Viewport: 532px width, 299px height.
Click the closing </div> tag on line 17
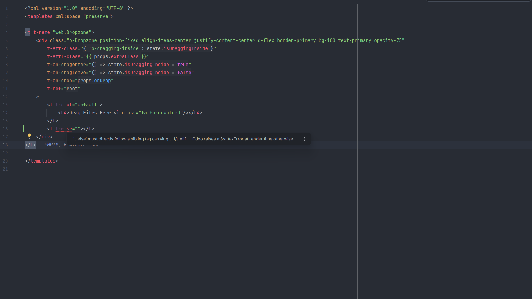[44, 137]
